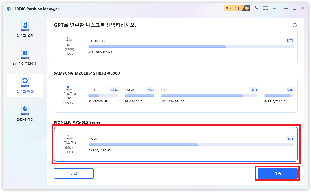
Task: Click the diamond icon on 바로 구매
Action: point(247,8)
